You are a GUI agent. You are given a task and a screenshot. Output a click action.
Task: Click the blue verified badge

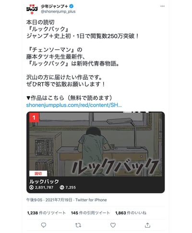point(72,6)
